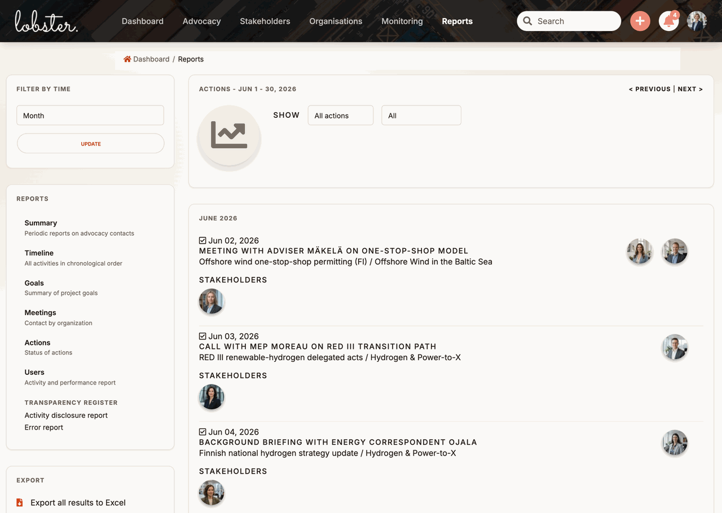Click the stakeholder avatar under Ojala briefing
Viewport: 722px width, 513px height.
212,493
